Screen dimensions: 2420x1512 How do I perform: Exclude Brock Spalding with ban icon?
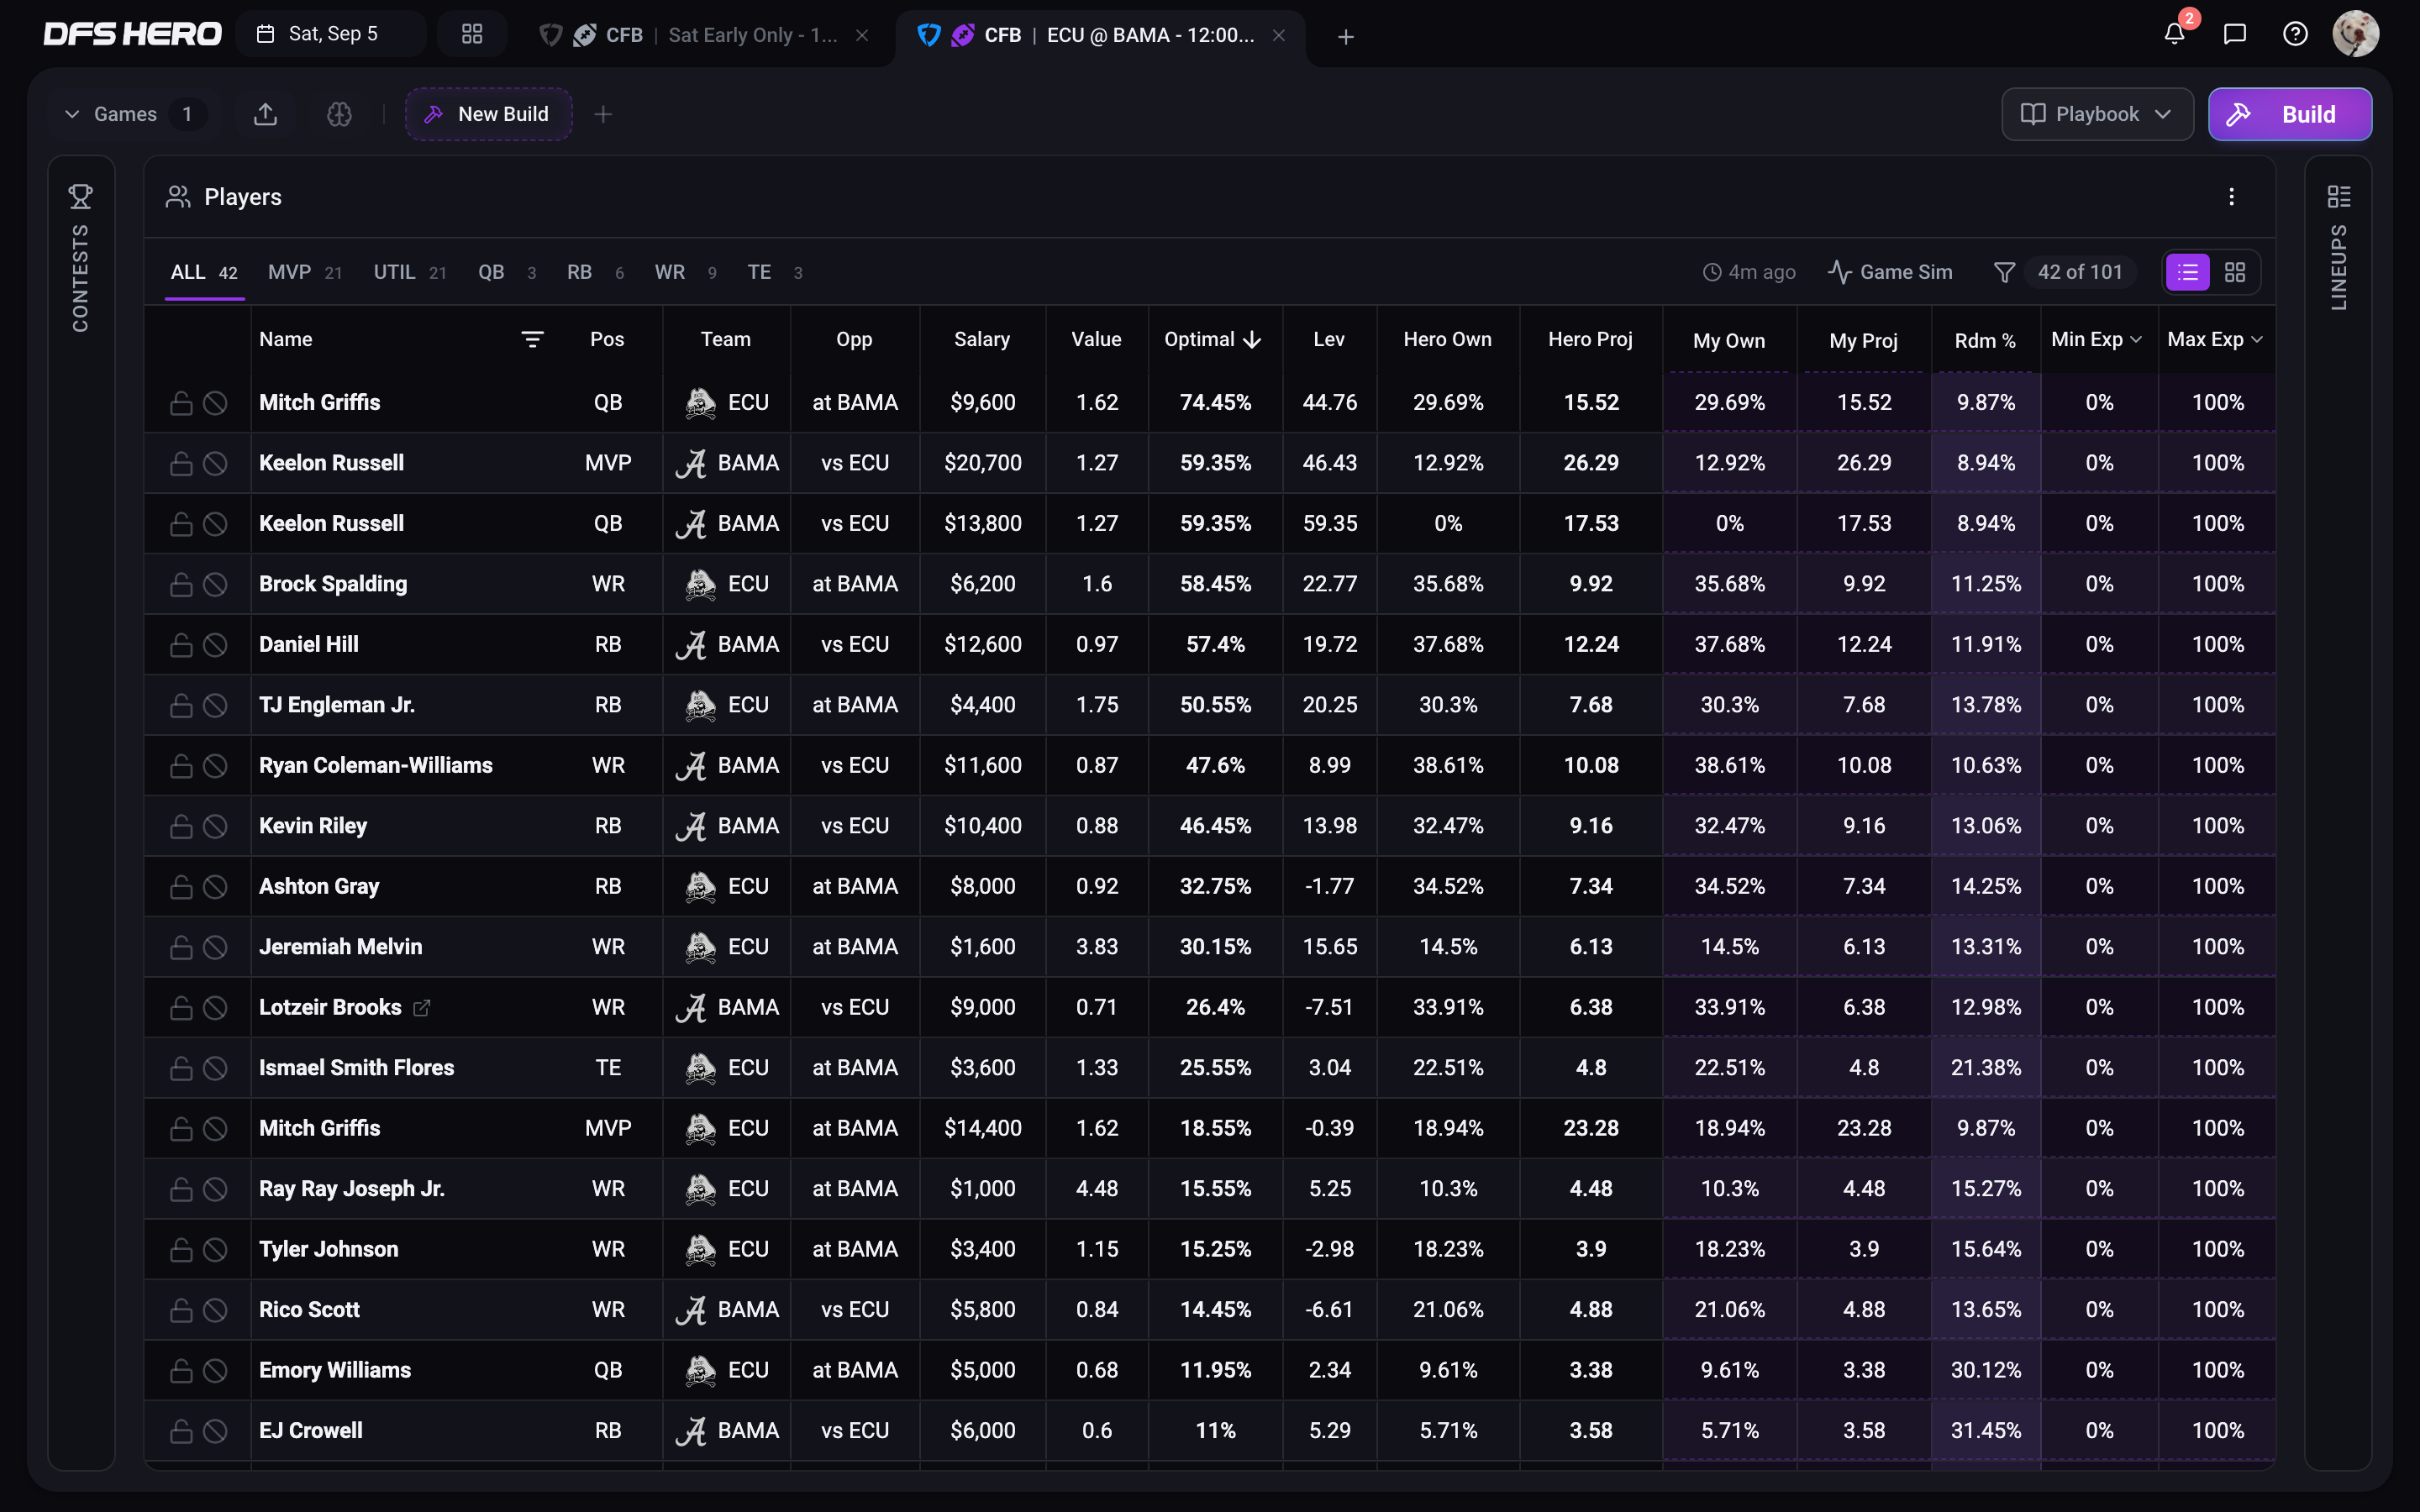(x=215, y=584)
